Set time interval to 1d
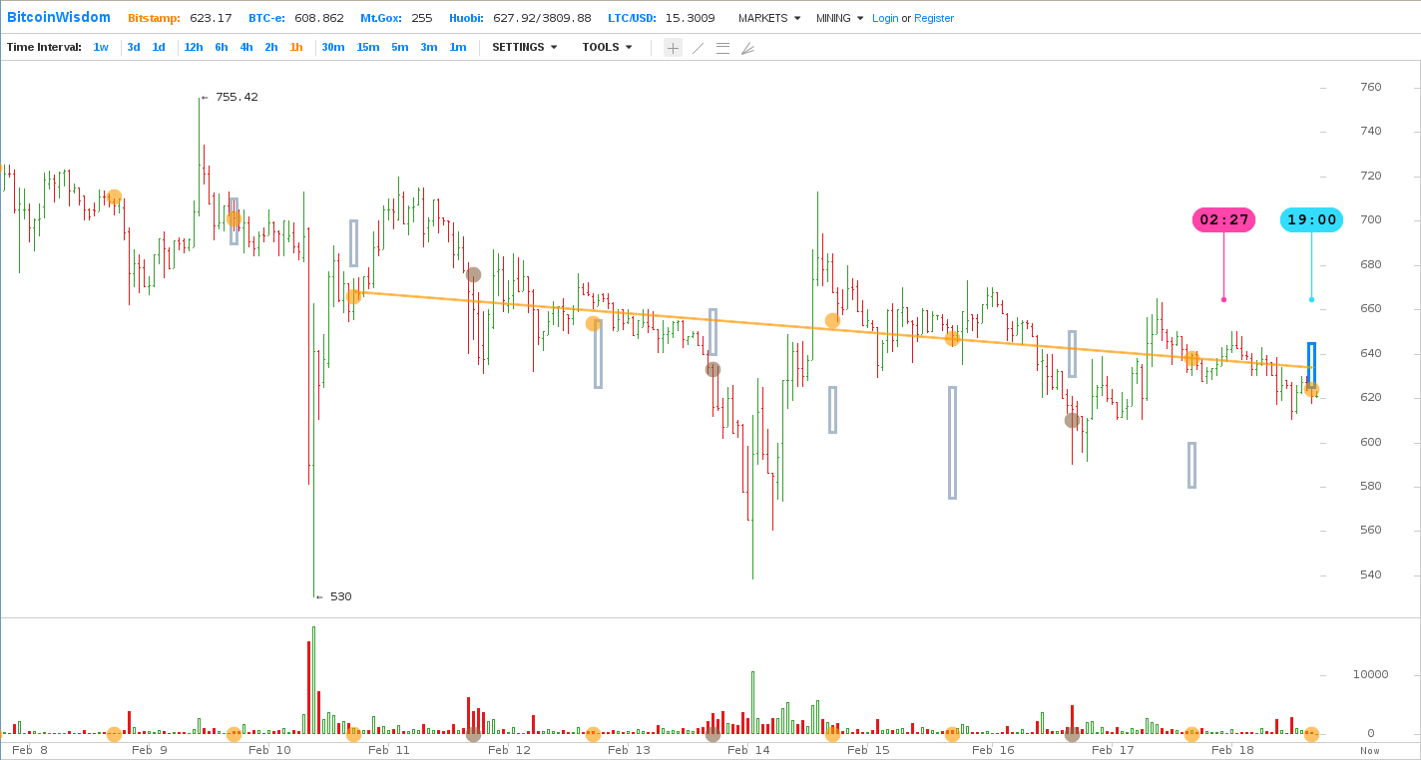 click(x=159, y=47)
